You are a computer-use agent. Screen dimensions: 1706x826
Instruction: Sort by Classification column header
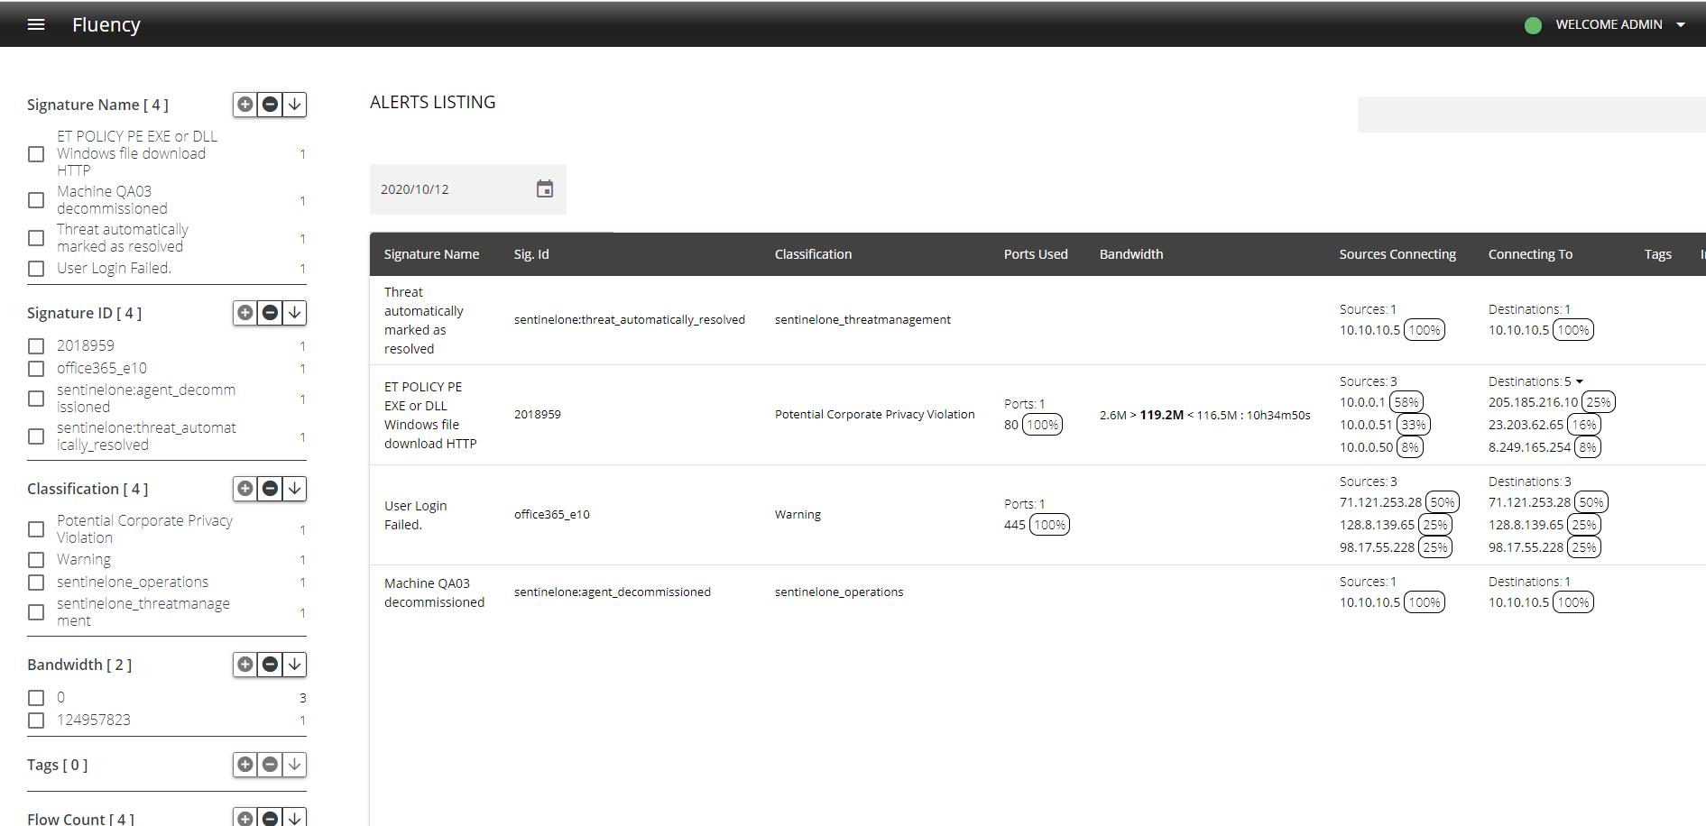tap(813, 254)
